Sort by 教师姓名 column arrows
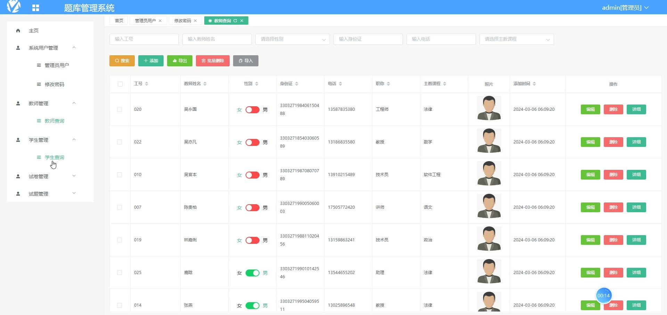The image size is (667, 315). pyautogui.click(x=205, y=84)
